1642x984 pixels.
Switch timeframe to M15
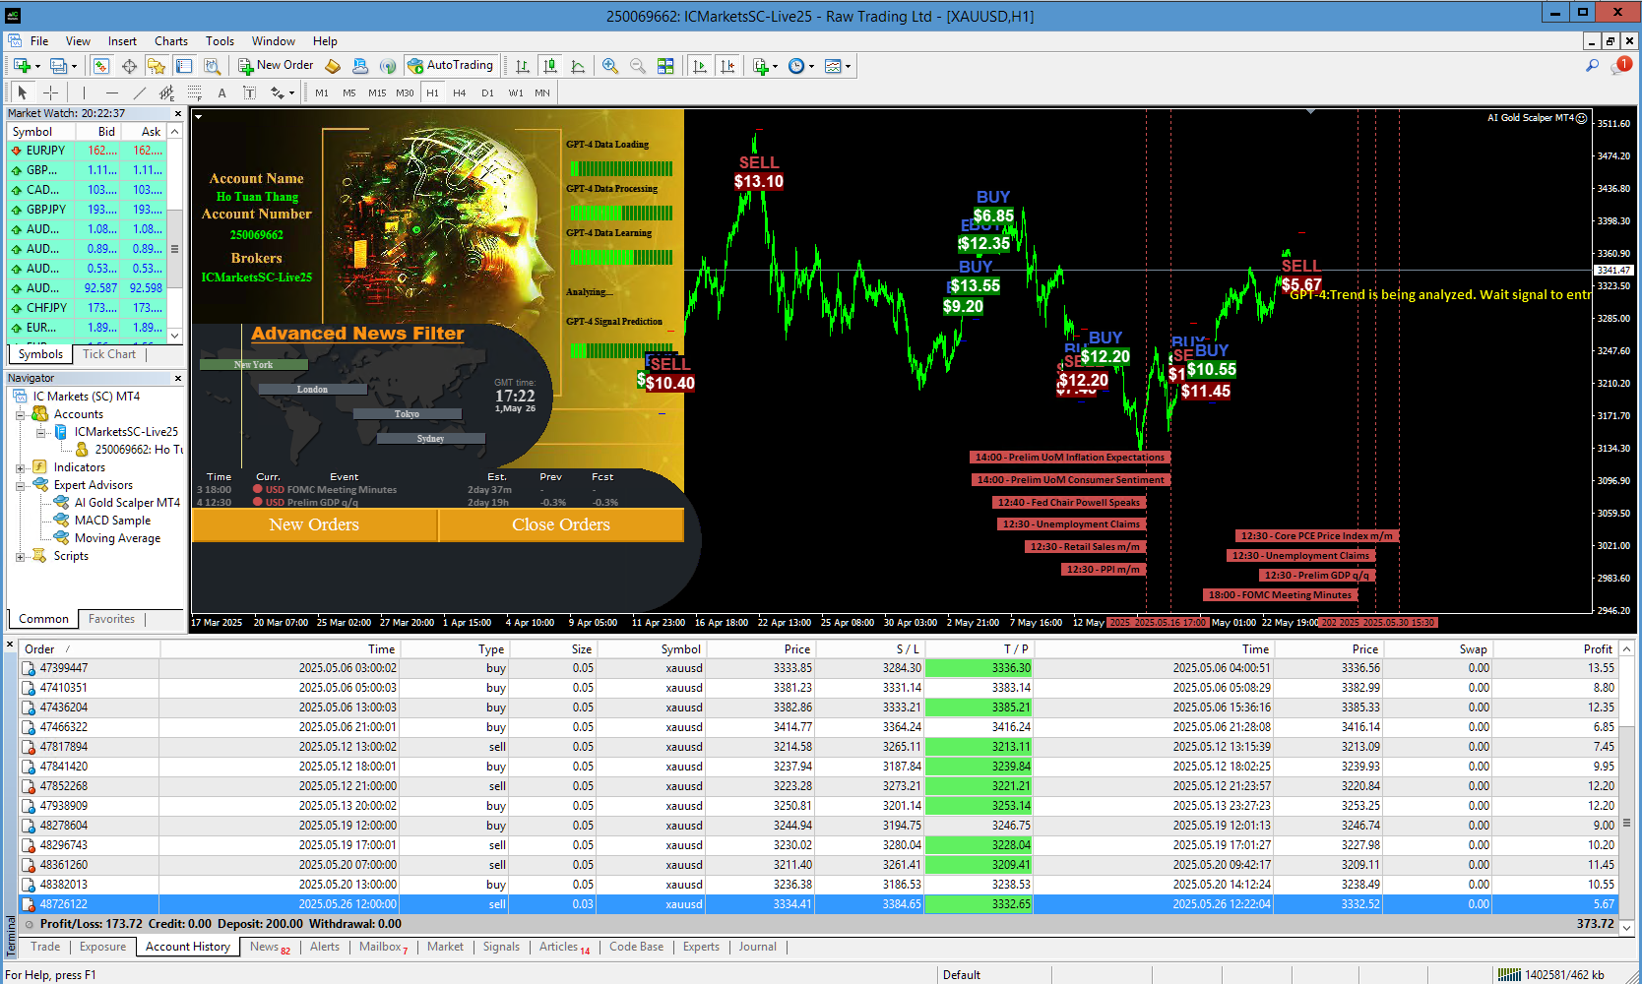(x=377, y=92)
